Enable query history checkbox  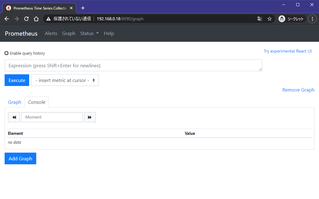click(6, 53)
